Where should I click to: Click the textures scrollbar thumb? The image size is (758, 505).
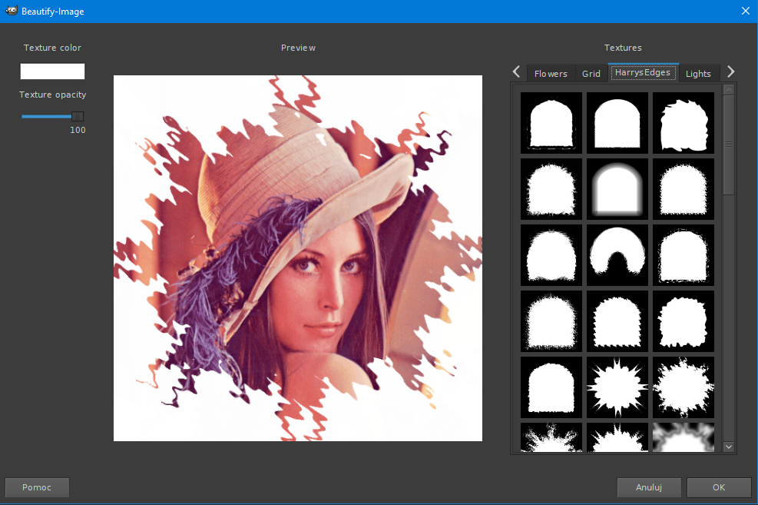(729, 145)
